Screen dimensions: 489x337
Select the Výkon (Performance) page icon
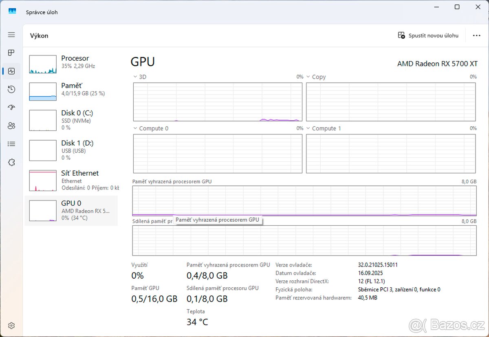coord(11,71)
